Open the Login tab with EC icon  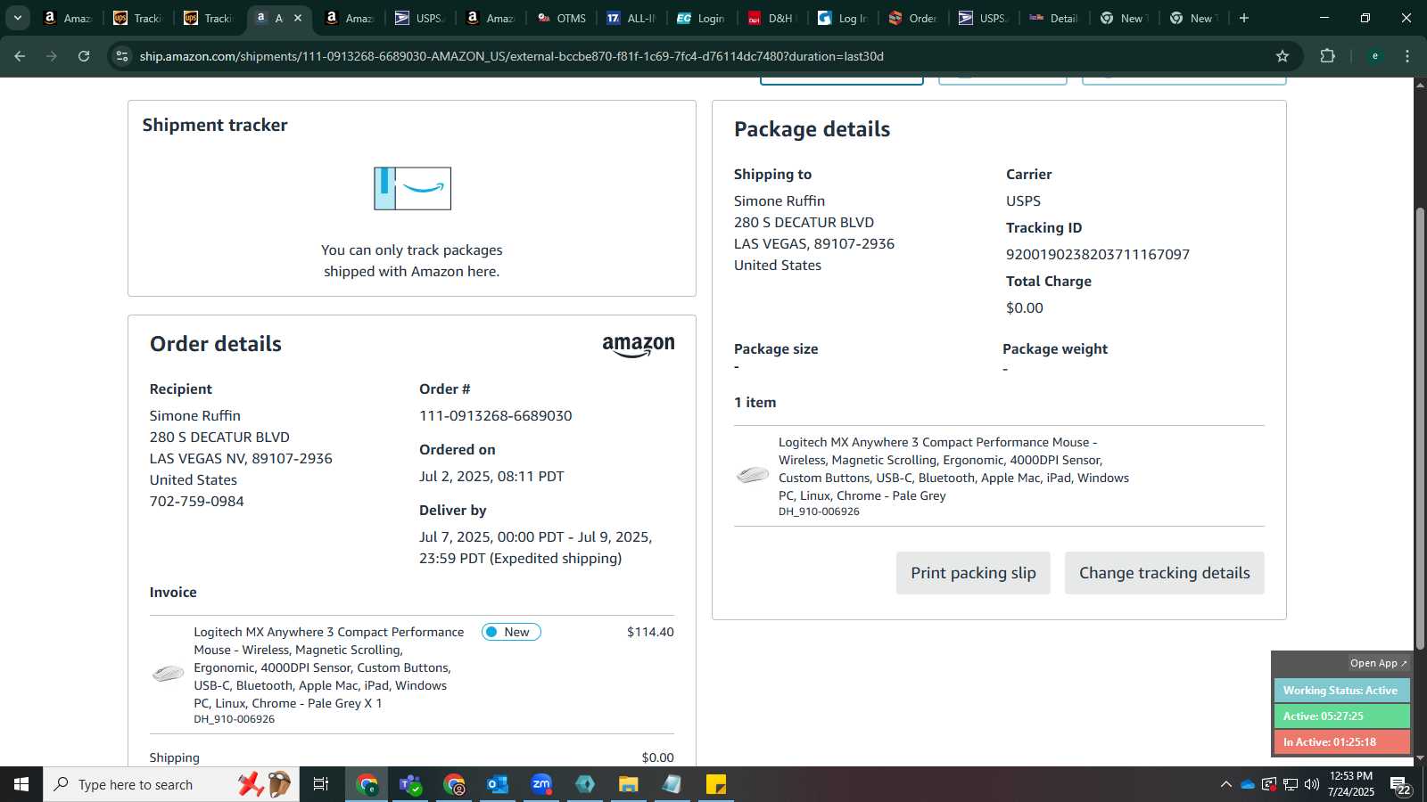tap(701, 18)
